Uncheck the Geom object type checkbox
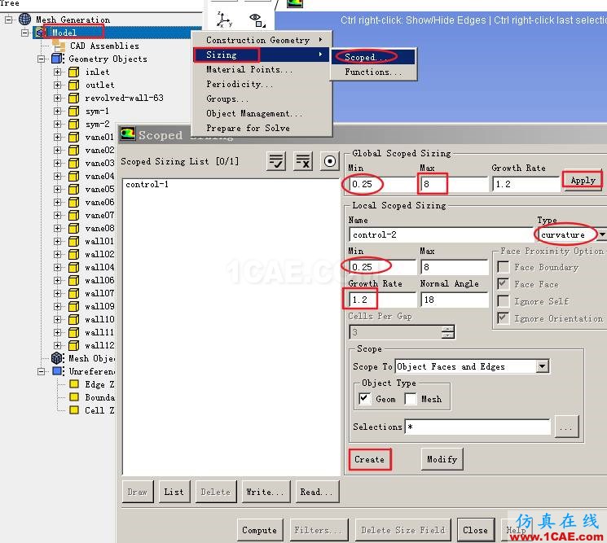The width and height of the screenshot is (607, 543). click(x=364, y=399)
